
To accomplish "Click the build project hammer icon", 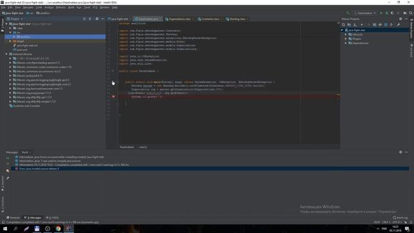I will (x=348, y=13).
